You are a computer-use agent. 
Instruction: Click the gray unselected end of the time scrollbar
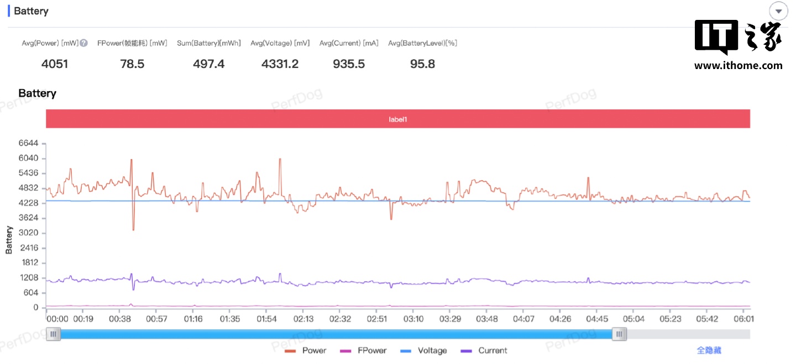(688, 334)
